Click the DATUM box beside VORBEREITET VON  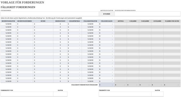click(x=60, y=94)
